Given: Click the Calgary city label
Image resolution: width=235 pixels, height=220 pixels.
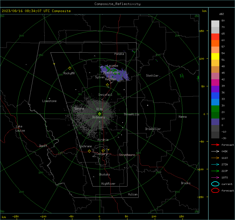Looking at the screenshot, I should [102, 154].
